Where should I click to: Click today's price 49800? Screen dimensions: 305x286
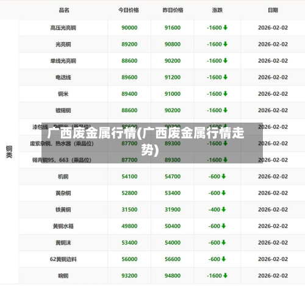point(129,226)
